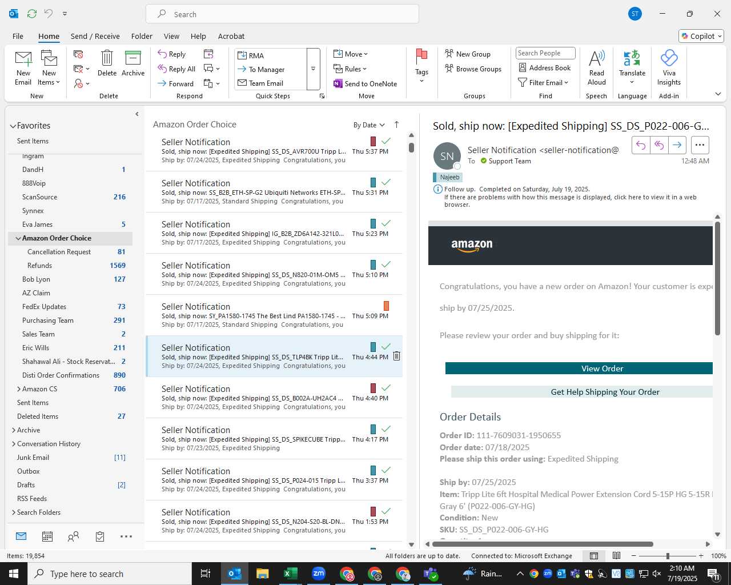This screenshot has height=585, width=731.
Task: Click the RMA quick step
Action: [x=270, y=55]
